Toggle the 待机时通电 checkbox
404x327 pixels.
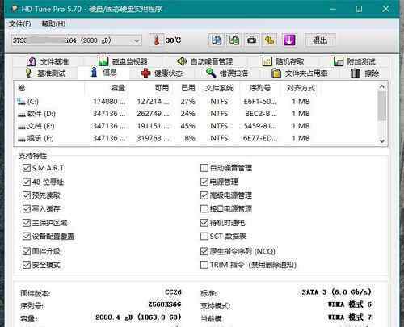[x=204, y=223]
